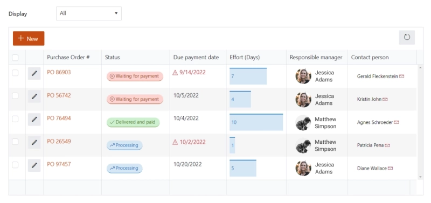Image resolution: width=431 pixels, height=203 pixels.
Task: Select the checkbox for PO 97457
Action: (15, 165)
